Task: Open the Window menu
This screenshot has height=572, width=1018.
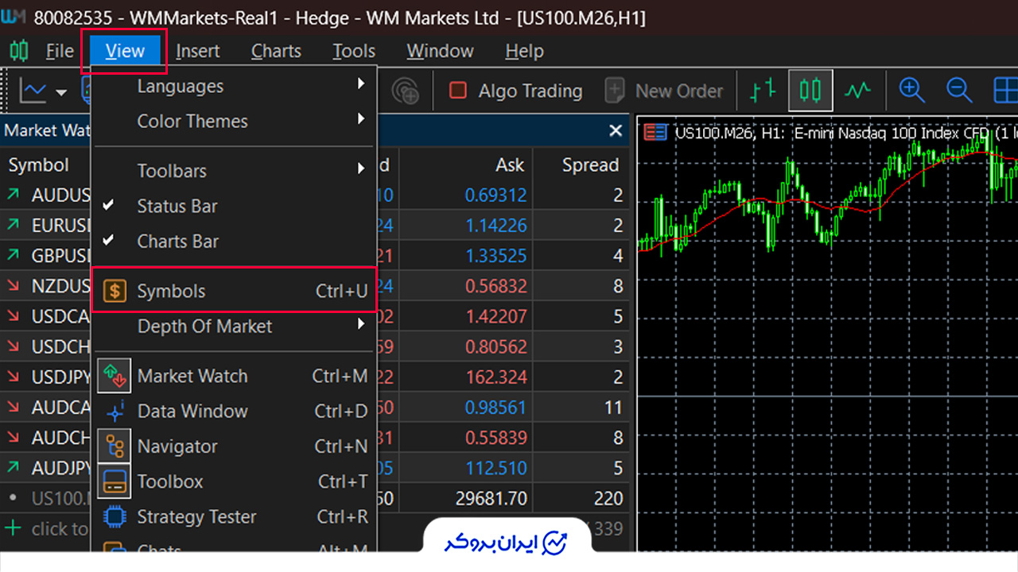Action: coord(440,51)
